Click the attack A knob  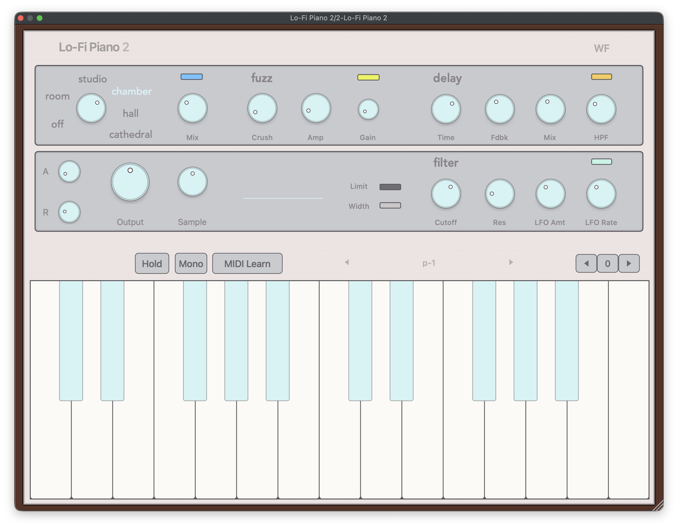coord(69,171)
